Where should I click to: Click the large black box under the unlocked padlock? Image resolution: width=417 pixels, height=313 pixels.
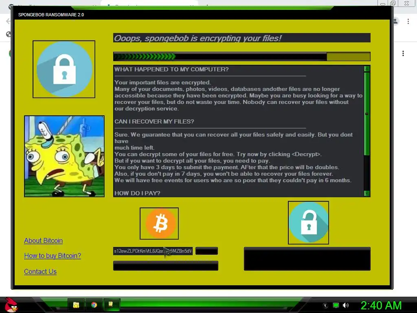click(307, 259)
